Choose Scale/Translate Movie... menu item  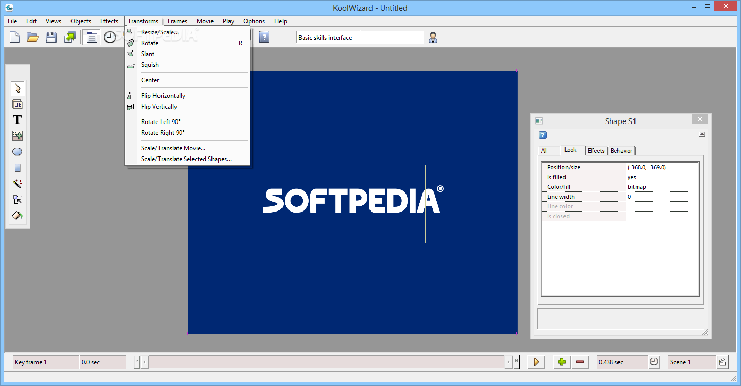coord(187,148)
